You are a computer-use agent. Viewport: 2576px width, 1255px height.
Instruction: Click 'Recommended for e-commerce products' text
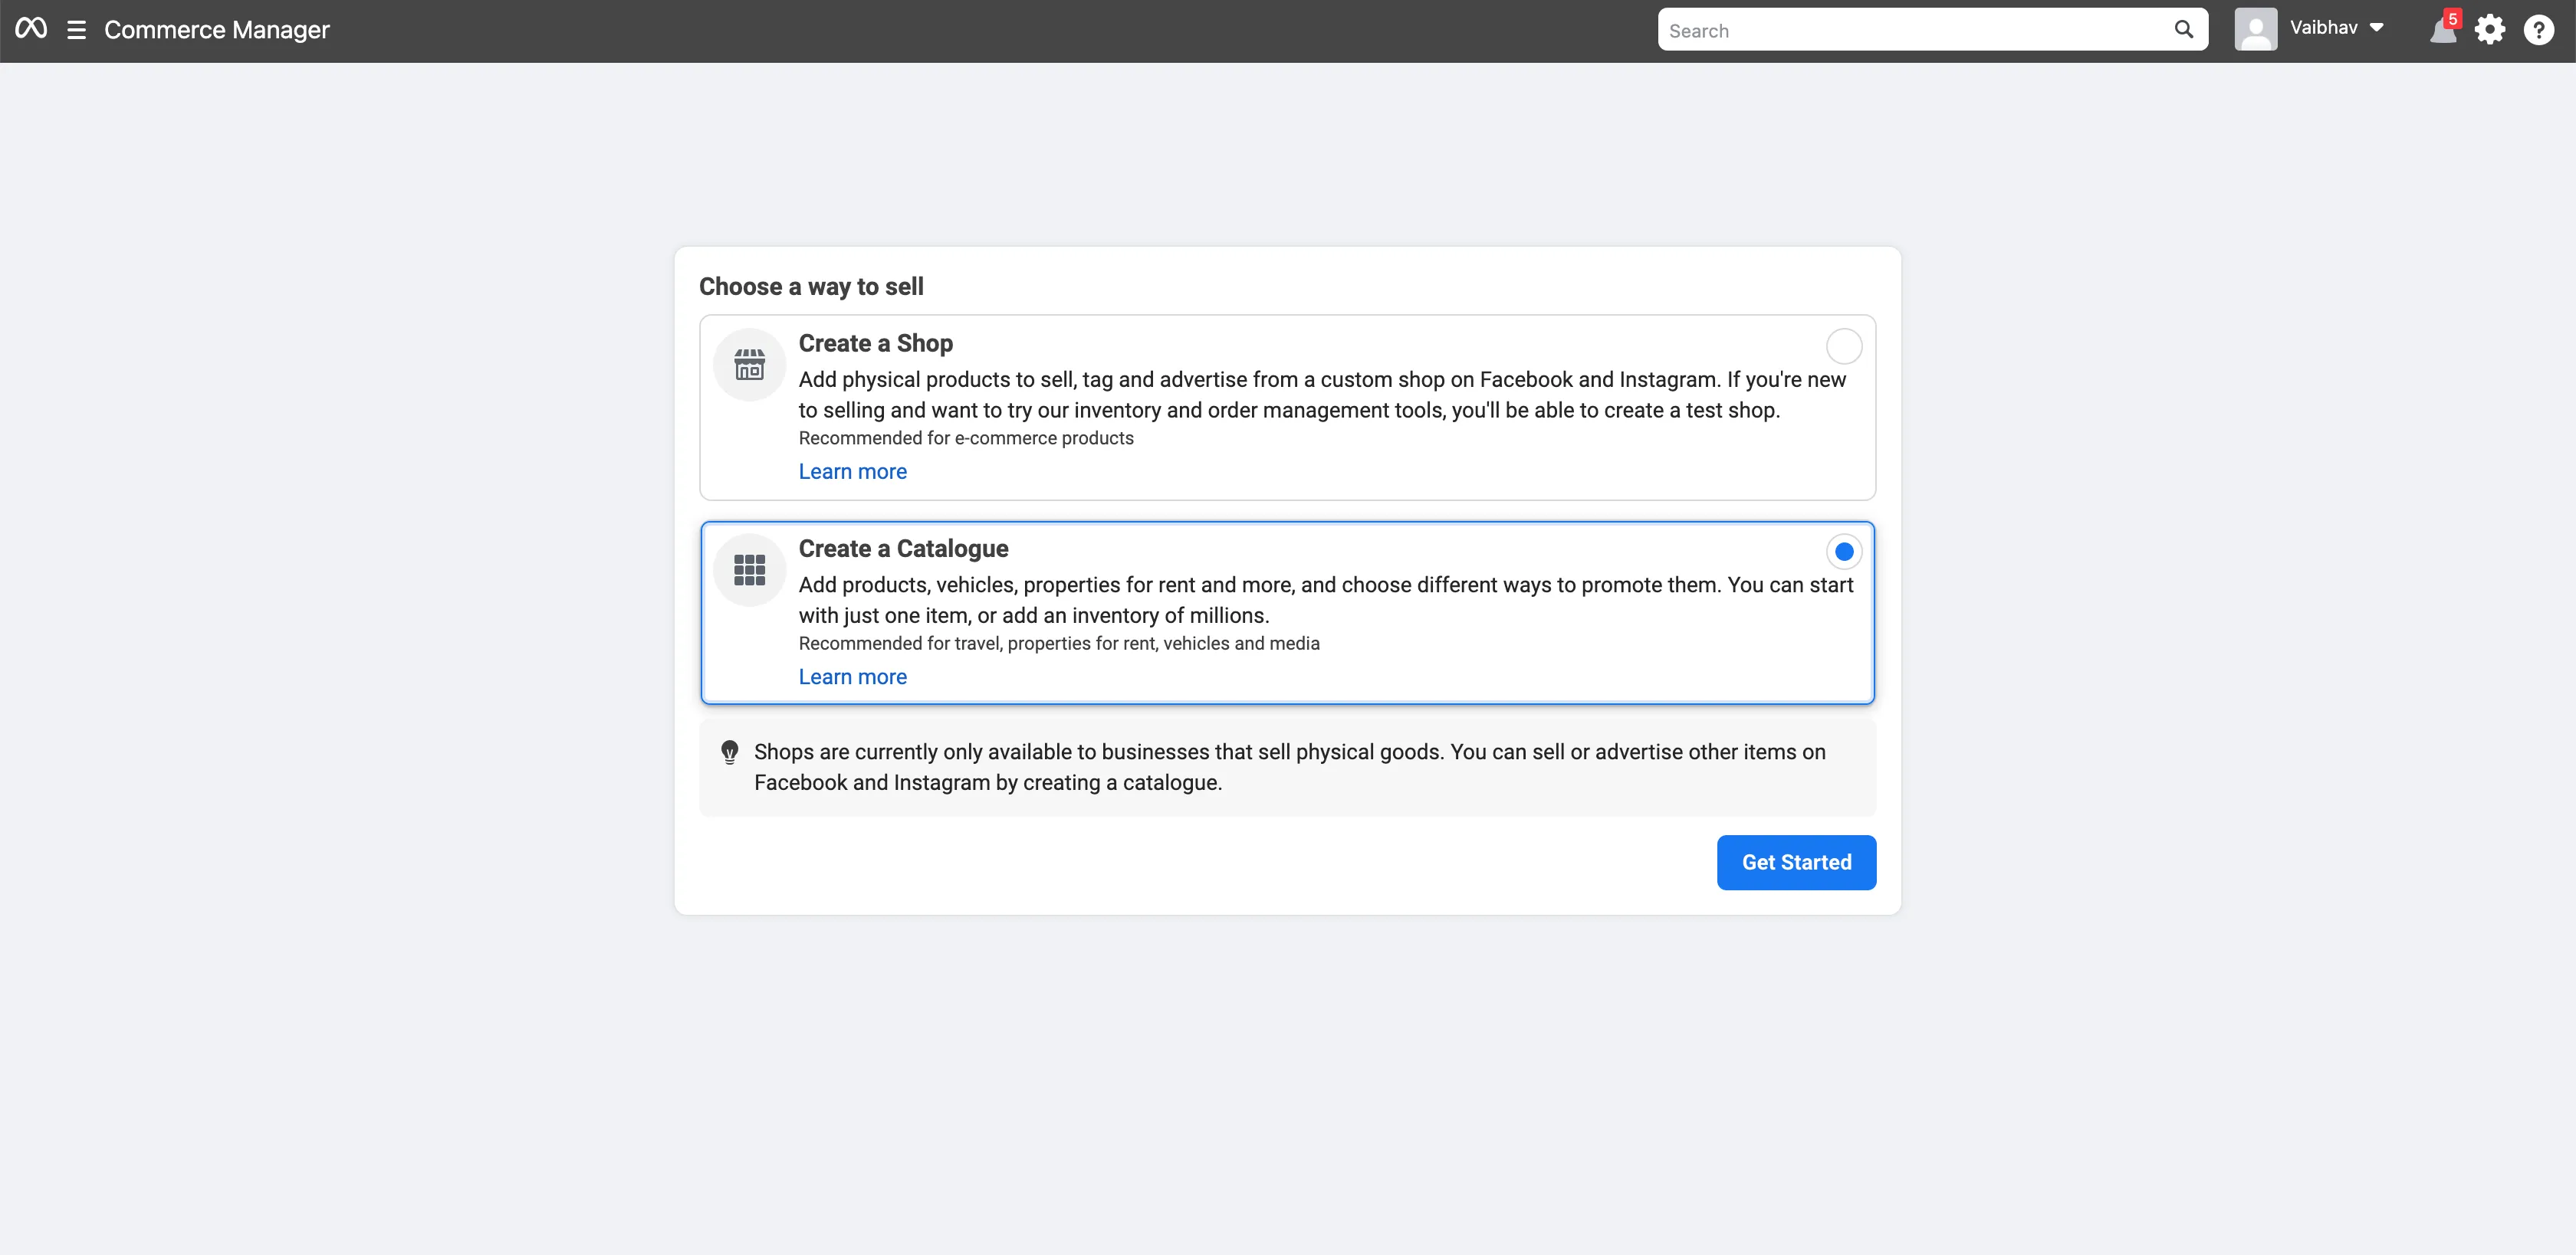click(x=966, y=437)
